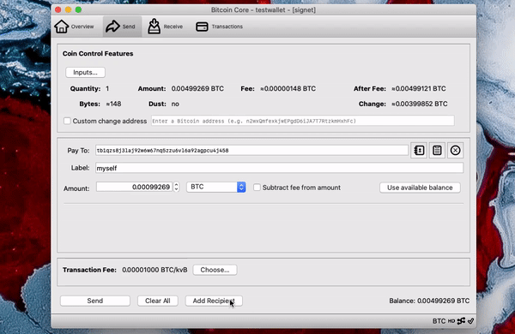Click the amount stepper arrows
515x334 pixels.
(x=176, y=187)
